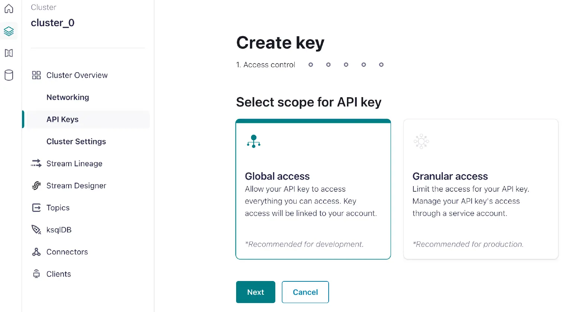Screen dimensions: 573x312
Task: Cancel the key creation flow
Action: (305, 292)
